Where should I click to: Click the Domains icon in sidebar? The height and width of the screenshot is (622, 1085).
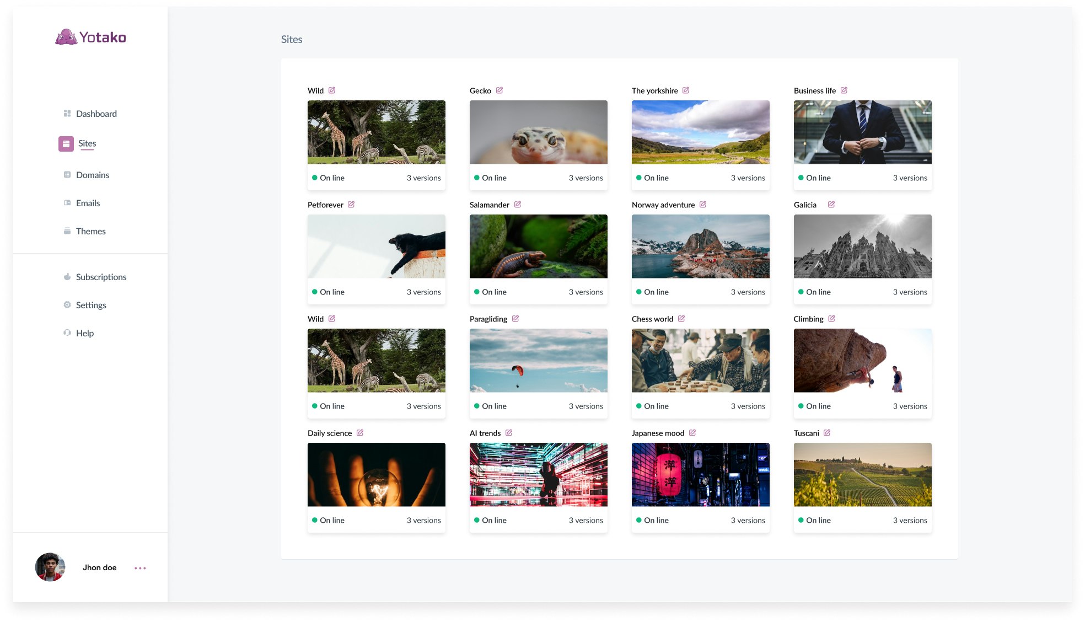point(67,175)
